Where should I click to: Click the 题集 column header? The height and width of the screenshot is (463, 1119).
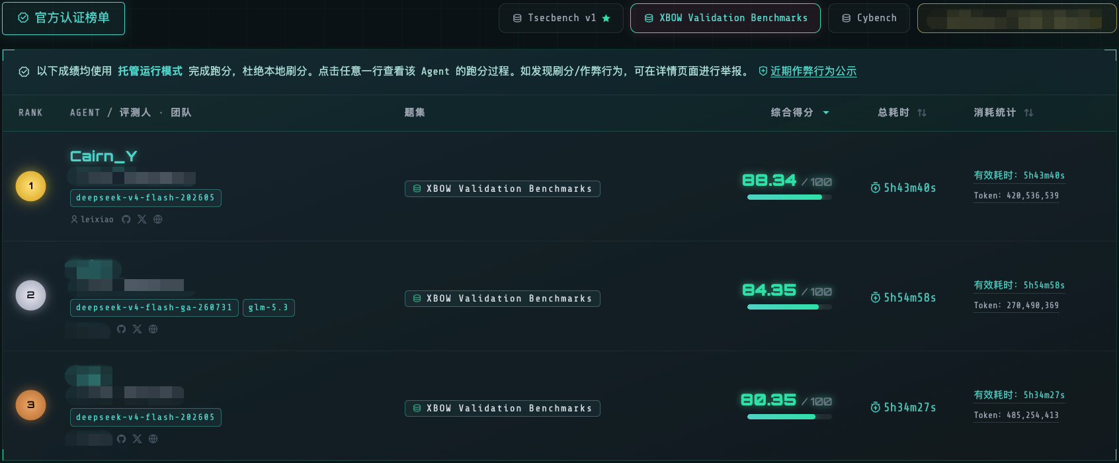coord(415,113)
